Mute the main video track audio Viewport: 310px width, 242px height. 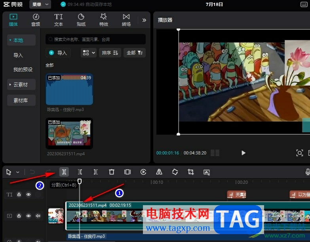coord(38,216)
